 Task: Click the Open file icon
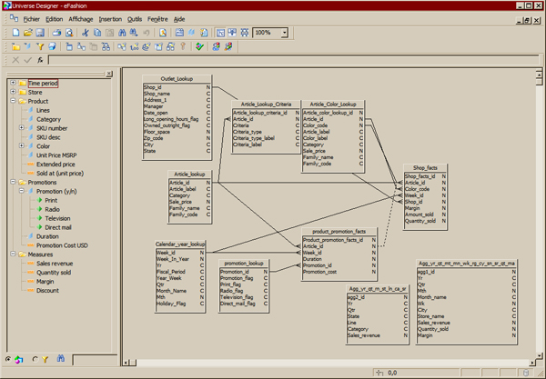point(27,33)
